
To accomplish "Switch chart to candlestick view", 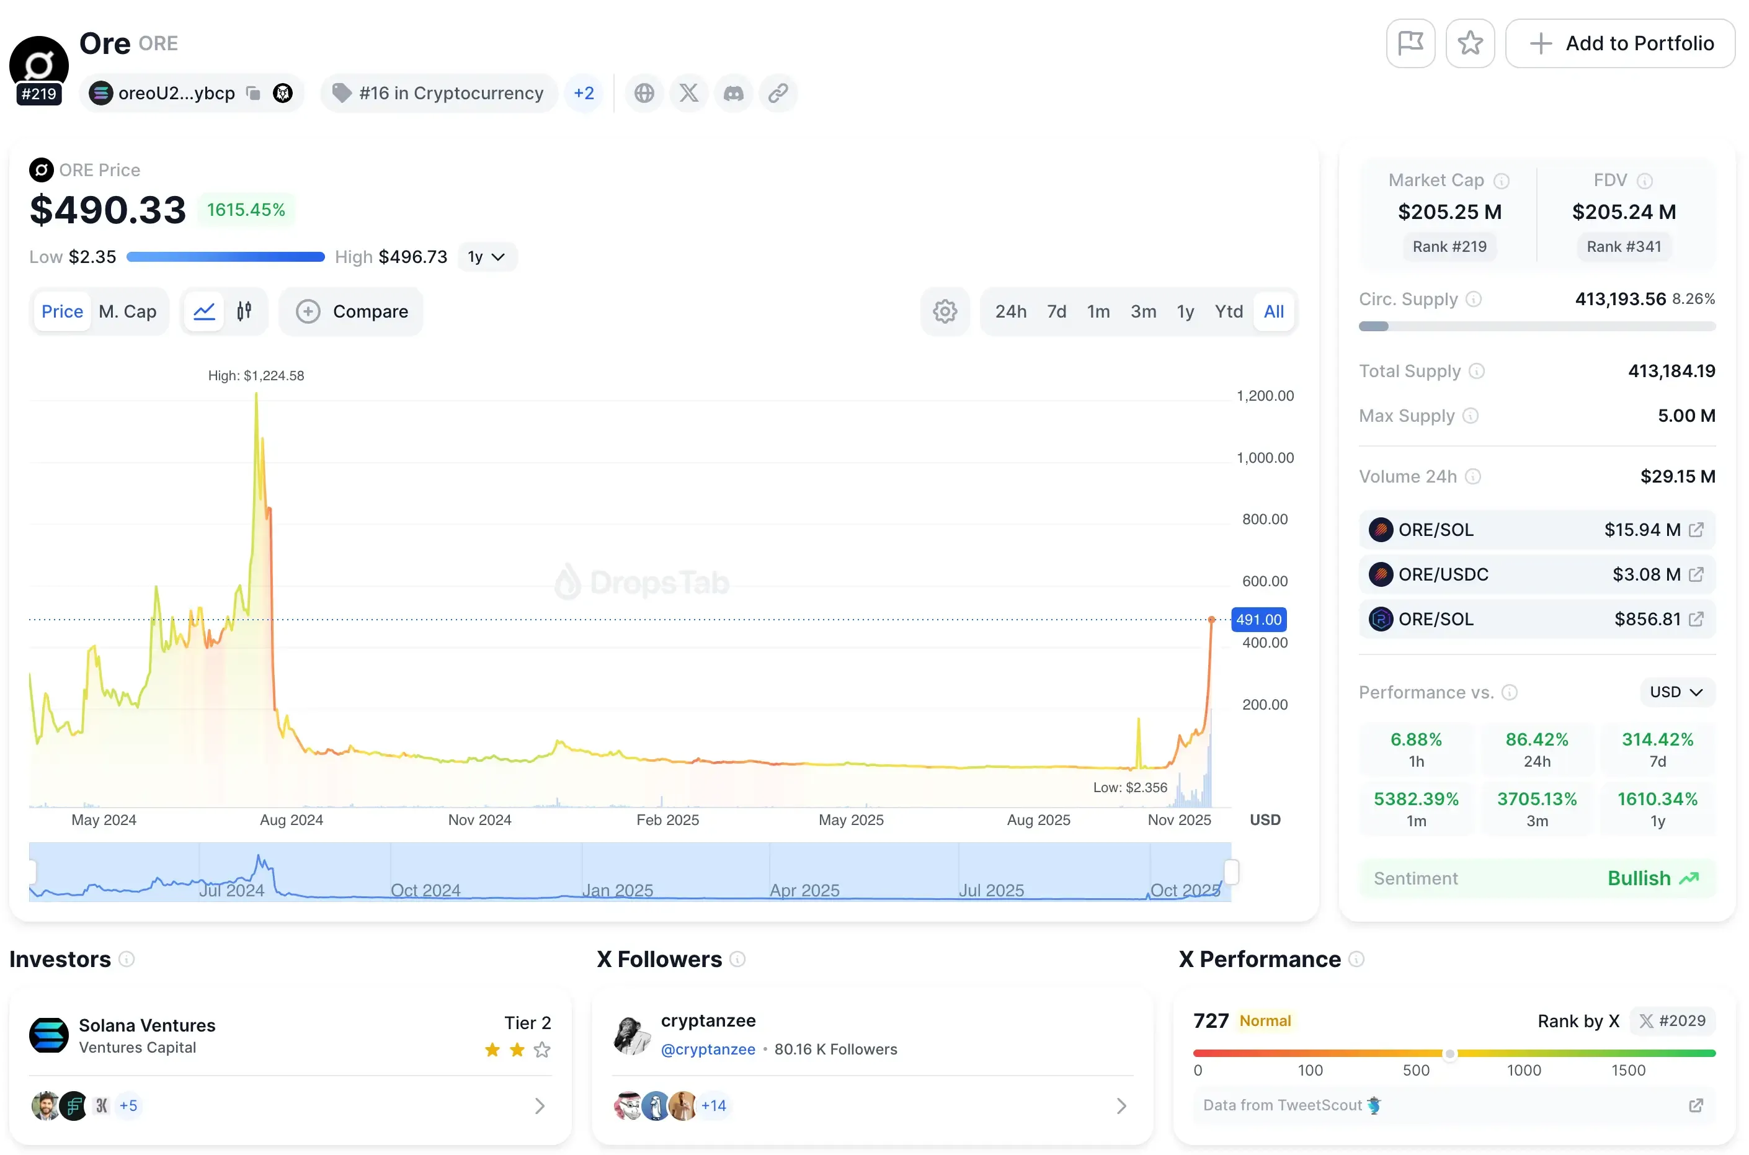I will pyautogui.click(x=244, y=311).
